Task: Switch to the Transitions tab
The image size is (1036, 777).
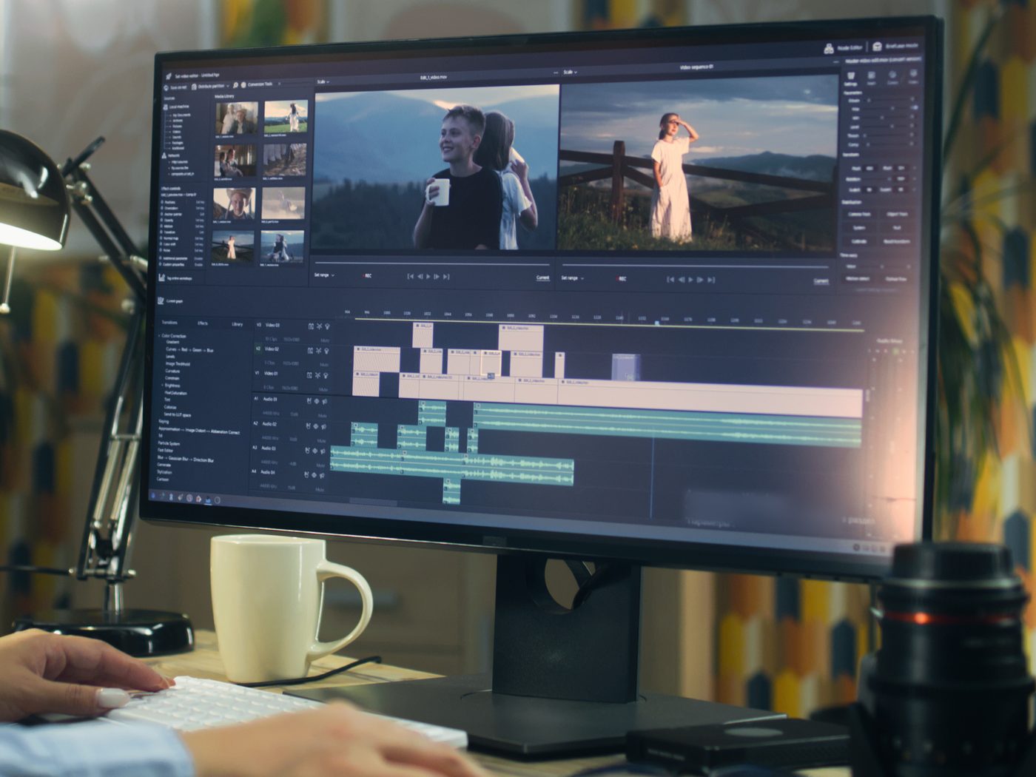Action: coord(169,323)
